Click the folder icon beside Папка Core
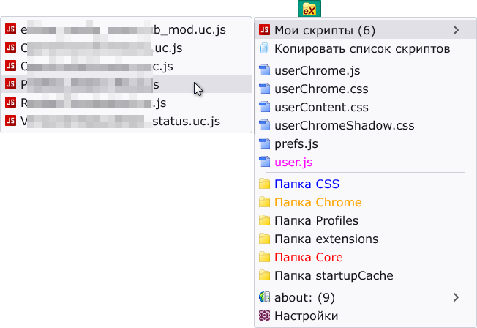Screen dimensions: 477x328 (264, 257)
